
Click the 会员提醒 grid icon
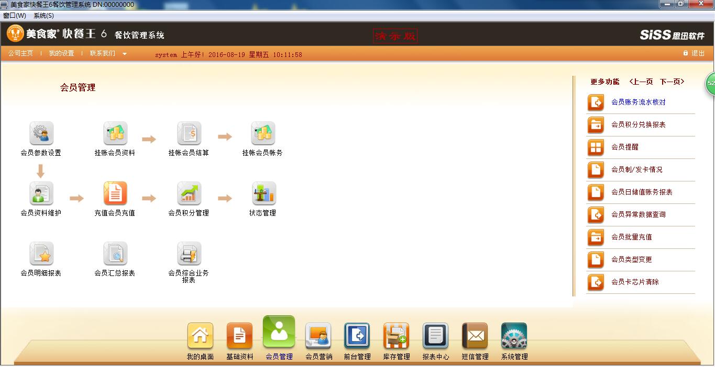click(596, 147)
